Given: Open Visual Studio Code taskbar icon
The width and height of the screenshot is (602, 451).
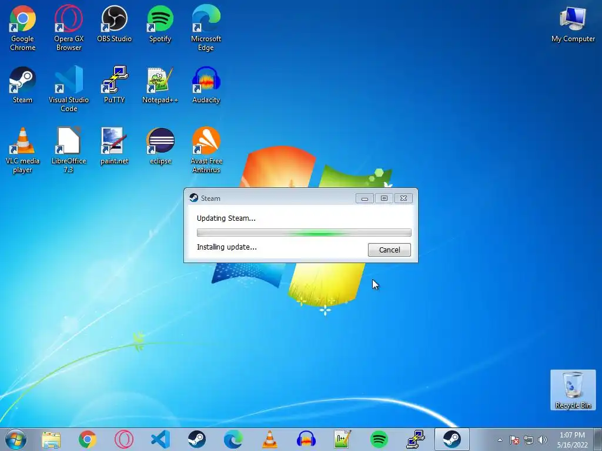Looking at the screenshot, I should [160, 439].
